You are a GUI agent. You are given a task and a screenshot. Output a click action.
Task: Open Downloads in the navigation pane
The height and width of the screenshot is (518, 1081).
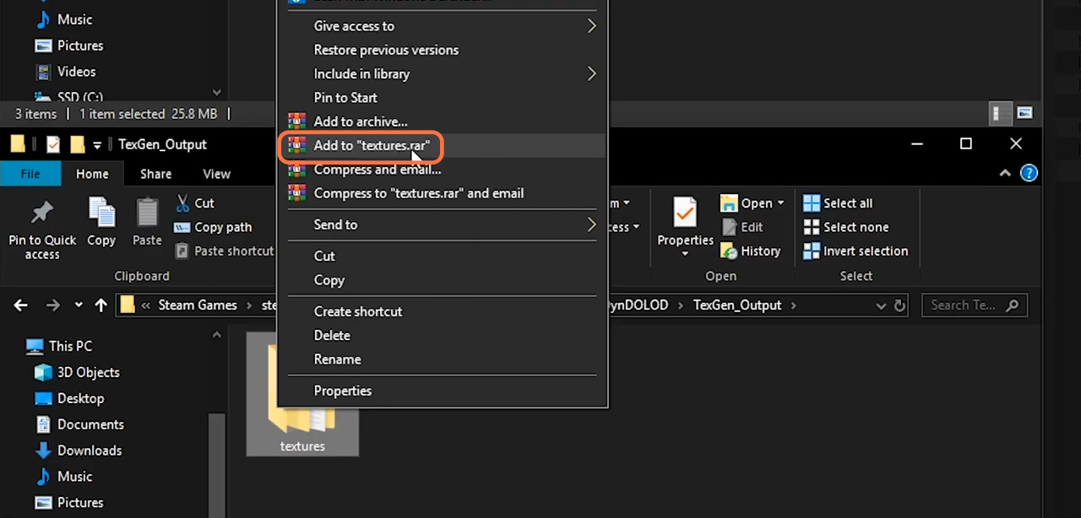tap(79, 451)
